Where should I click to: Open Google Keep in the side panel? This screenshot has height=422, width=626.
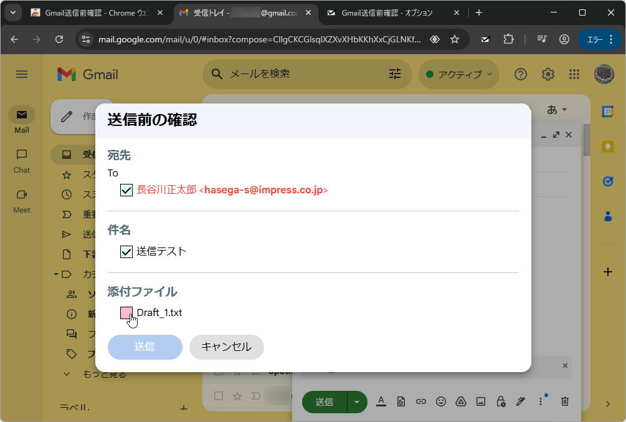(x=608, y=145)
